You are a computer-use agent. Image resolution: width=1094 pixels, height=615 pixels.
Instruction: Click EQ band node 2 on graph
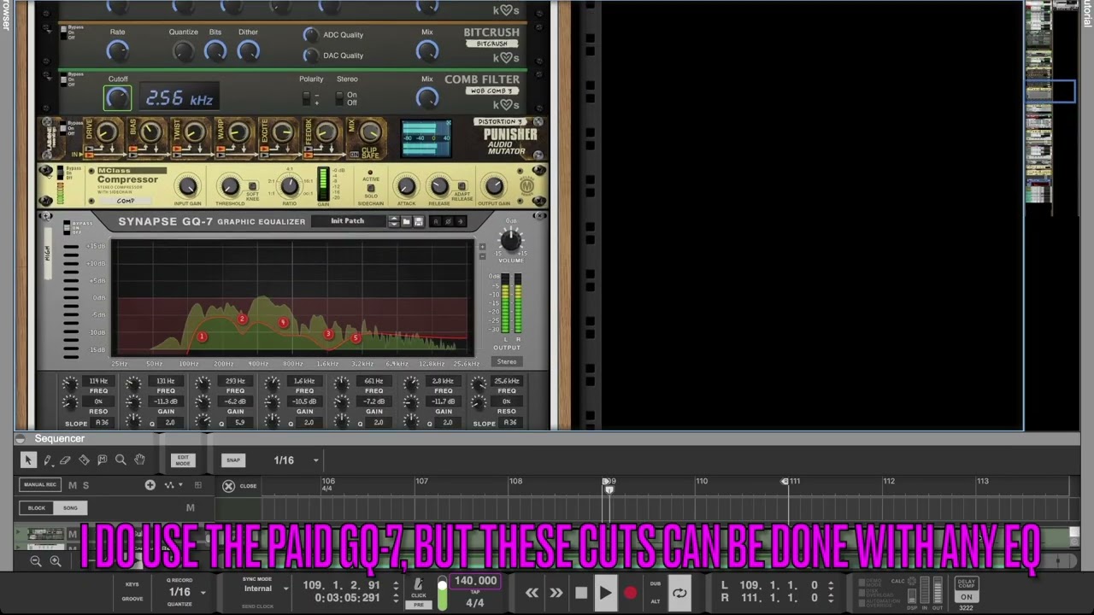(242, 319)
